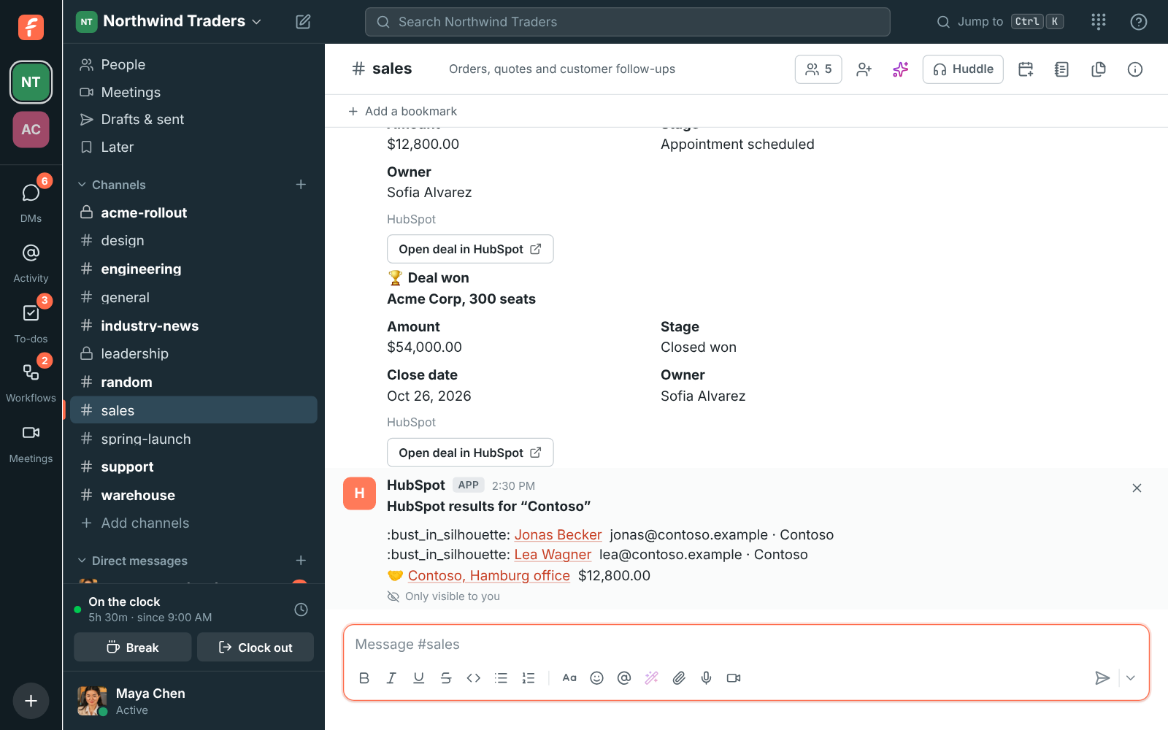Open Contoso, Hamburg office deal link
This screenshot has height=730, width=1168.
[488, 576]
